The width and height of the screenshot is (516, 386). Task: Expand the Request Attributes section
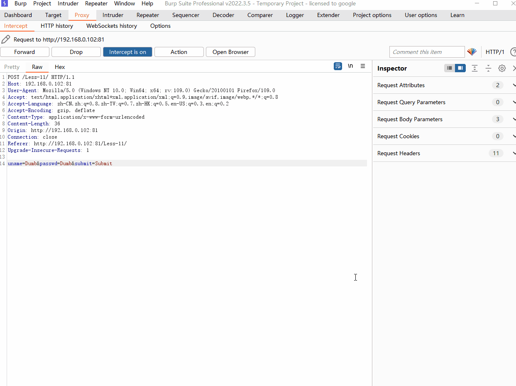(x=445, y=85)
